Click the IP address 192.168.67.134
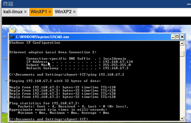 [118, 62]
